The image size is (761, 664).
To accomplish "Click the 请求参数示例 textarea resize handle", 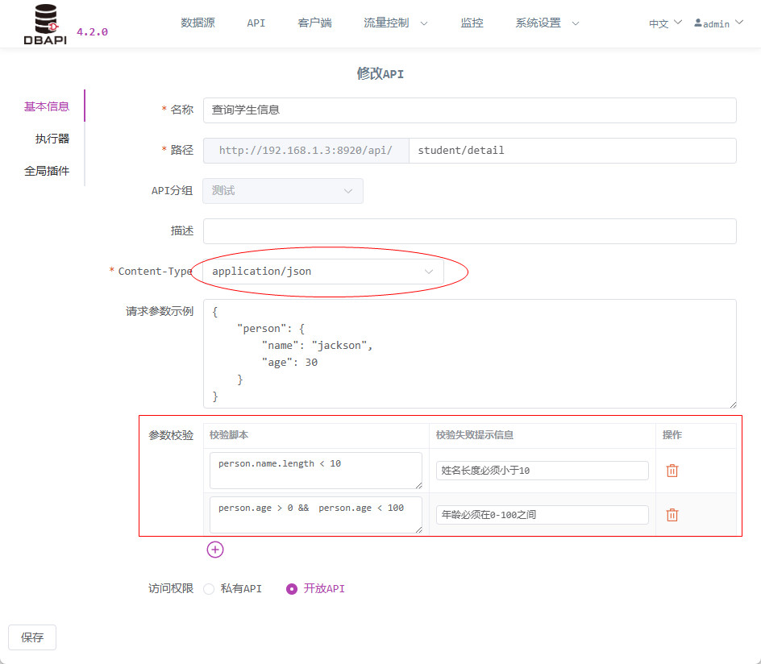I will 733,405.
